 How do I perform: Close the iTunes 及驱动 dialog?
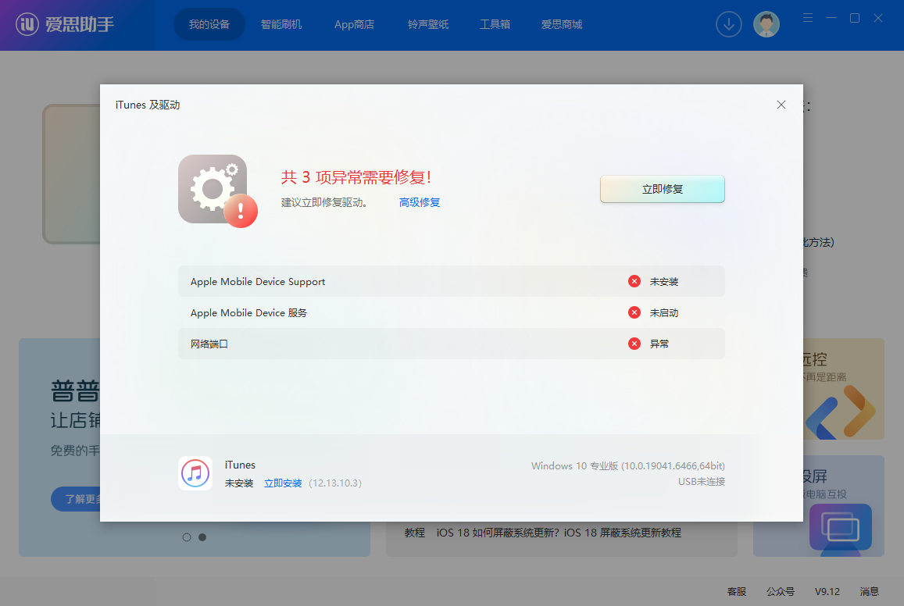[x=781, y=105]
